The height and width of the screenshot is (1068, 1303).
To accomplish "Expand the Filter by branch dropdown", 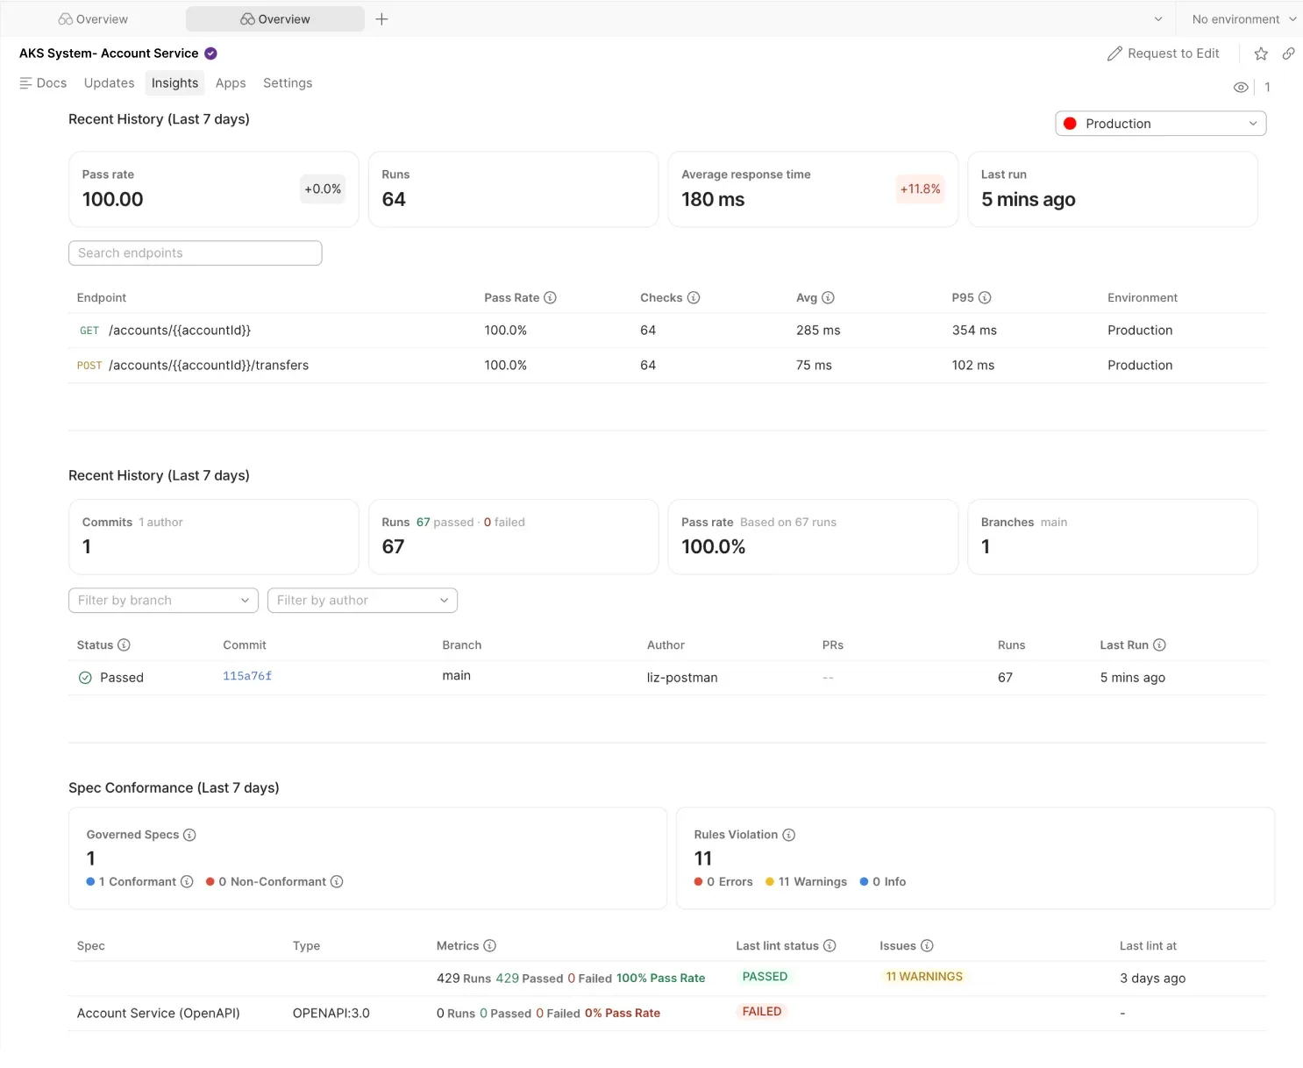I will click(x=163, y=601).
